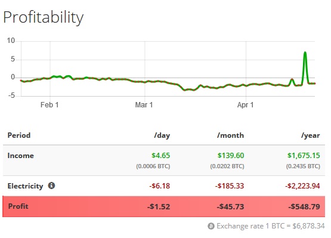331x238 pixels.
Task: Click yearly electricity cost -$2,223.94
Action: [x=302, y=186]
